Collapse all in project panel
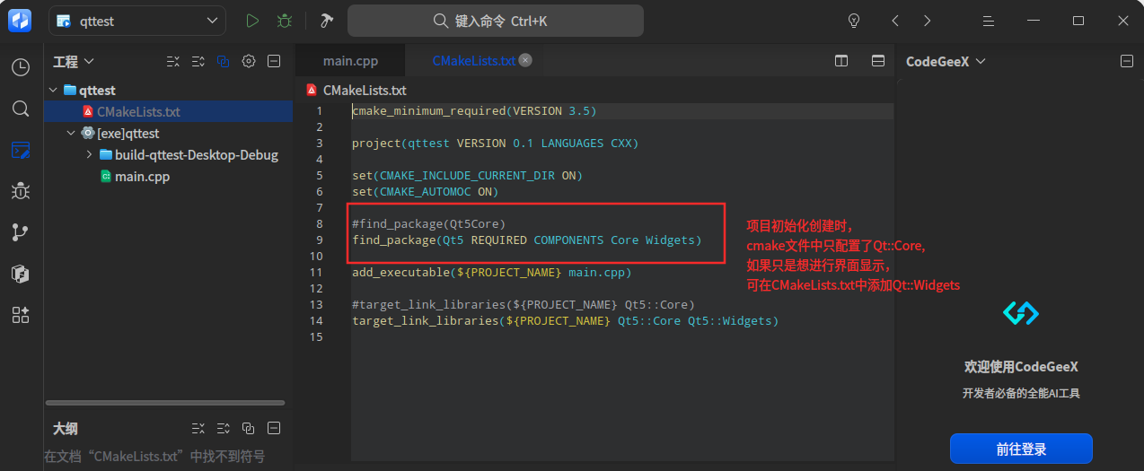 point(173,62)
